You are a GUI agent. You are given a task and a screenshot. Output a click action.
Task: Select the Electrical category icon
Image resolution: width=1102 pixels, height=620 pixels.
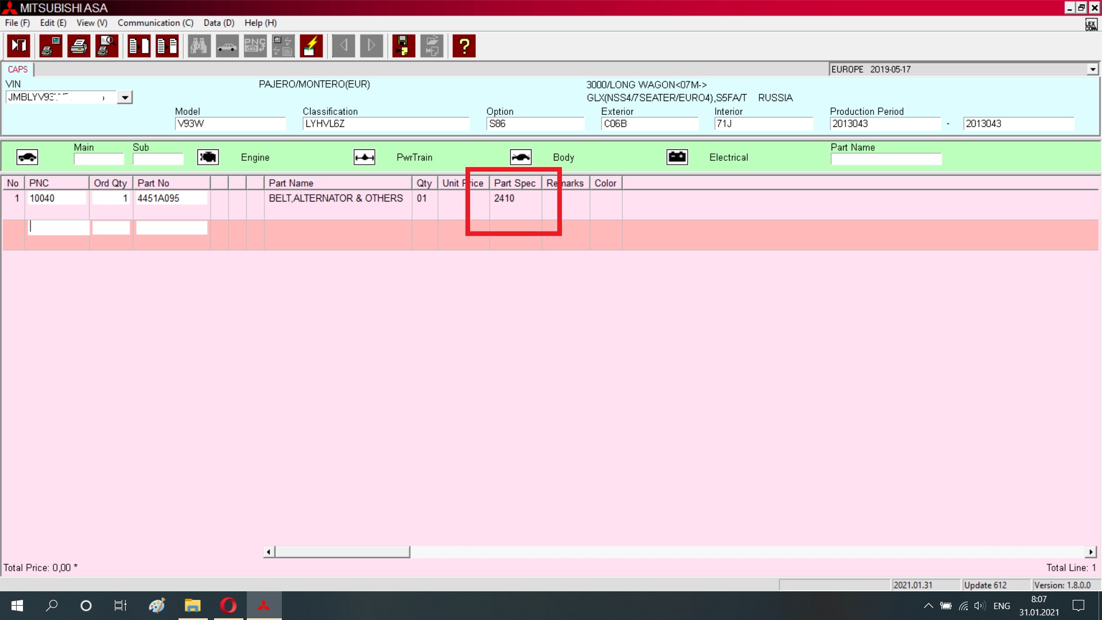point(677,157)
